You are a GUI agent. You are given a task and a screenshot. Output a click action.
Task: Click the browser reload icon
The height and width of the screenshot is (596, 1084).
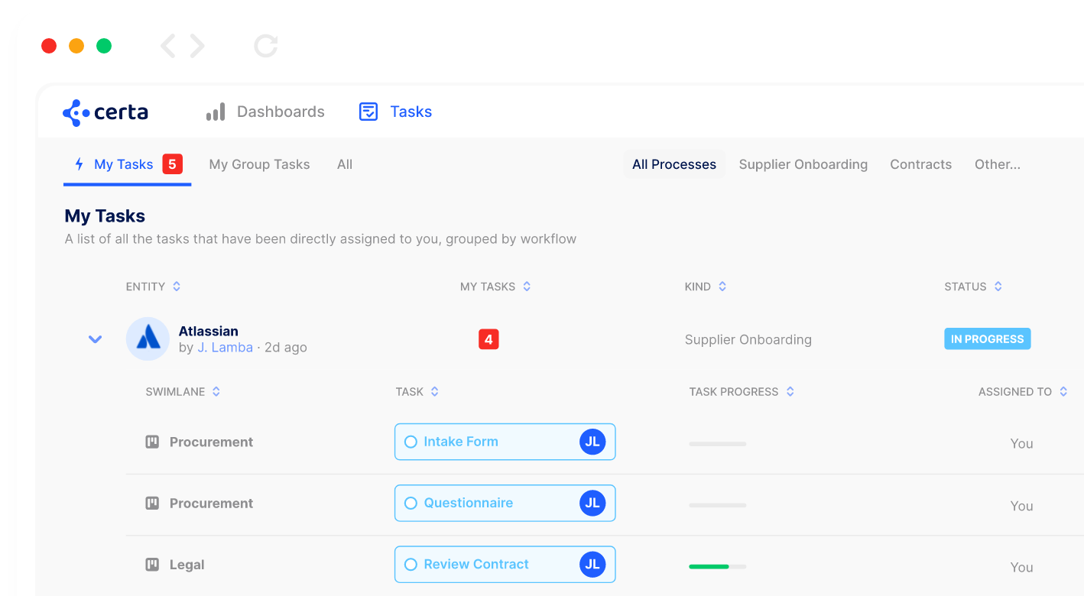[266, 46]
